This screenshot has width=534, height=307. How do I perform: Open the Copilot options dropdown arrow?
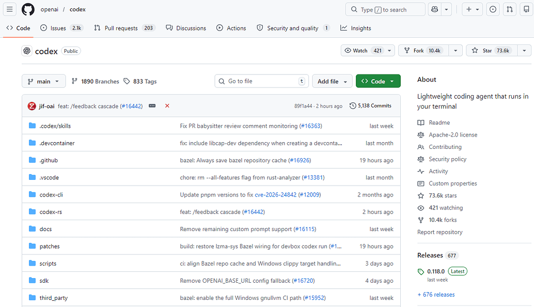coord(446,9)
